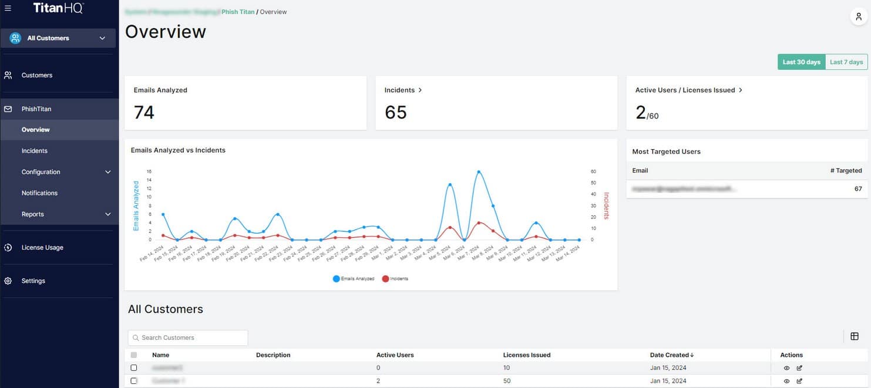Click the All Customers group icon

(x=15, y=38)
